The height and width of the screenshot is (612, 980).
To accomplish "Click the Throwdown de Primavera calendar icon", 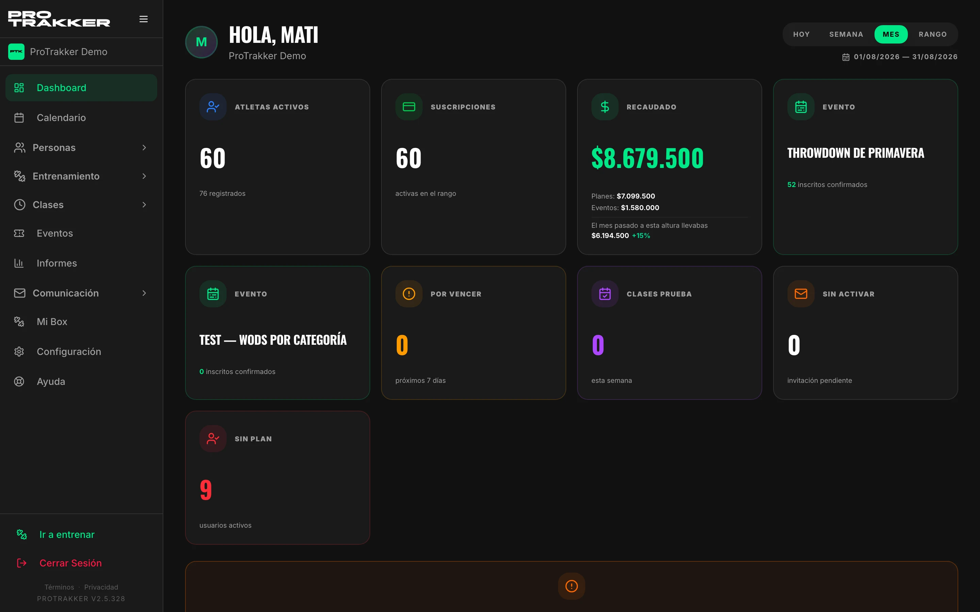I will tap(801, 107).
